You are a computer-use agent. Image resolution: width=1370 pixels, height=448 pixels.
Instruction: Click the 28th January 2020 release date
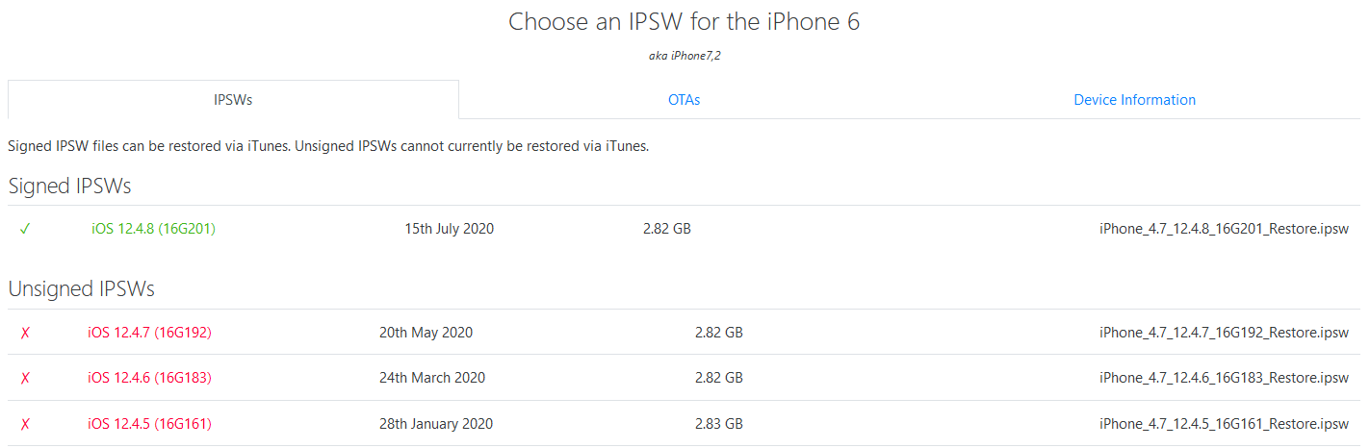coord(436,424)
